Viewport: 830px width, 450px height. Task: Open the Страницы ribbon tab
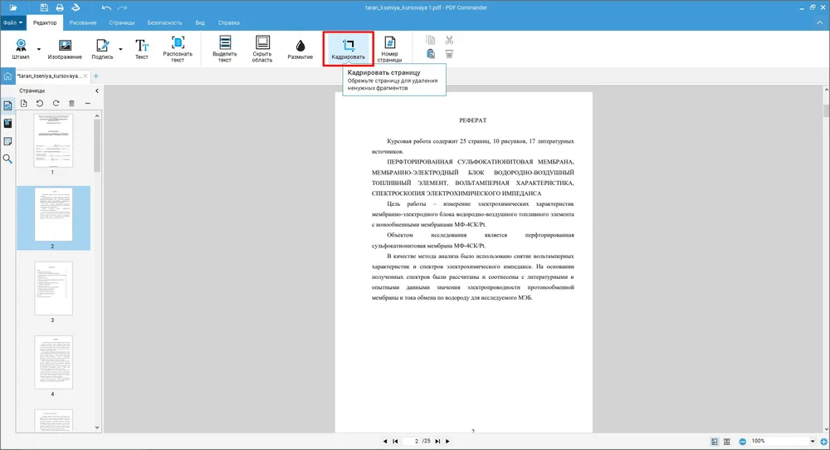[122, 22]
